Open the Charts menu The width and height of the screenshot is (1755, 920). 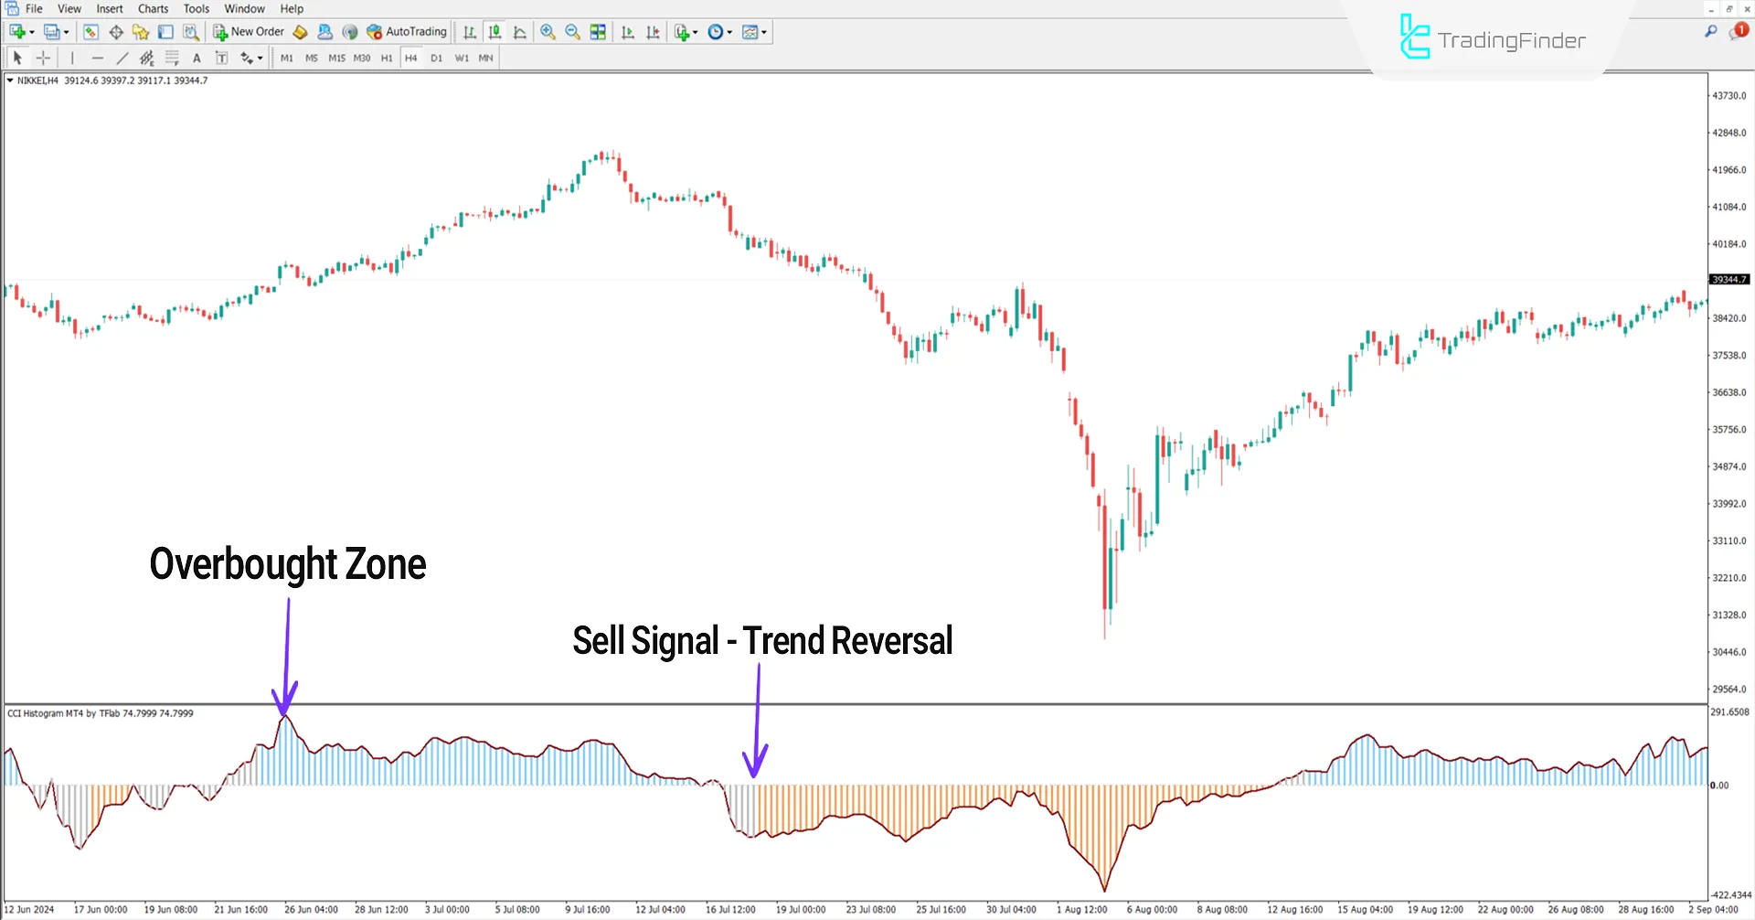(x=152, y=8)
